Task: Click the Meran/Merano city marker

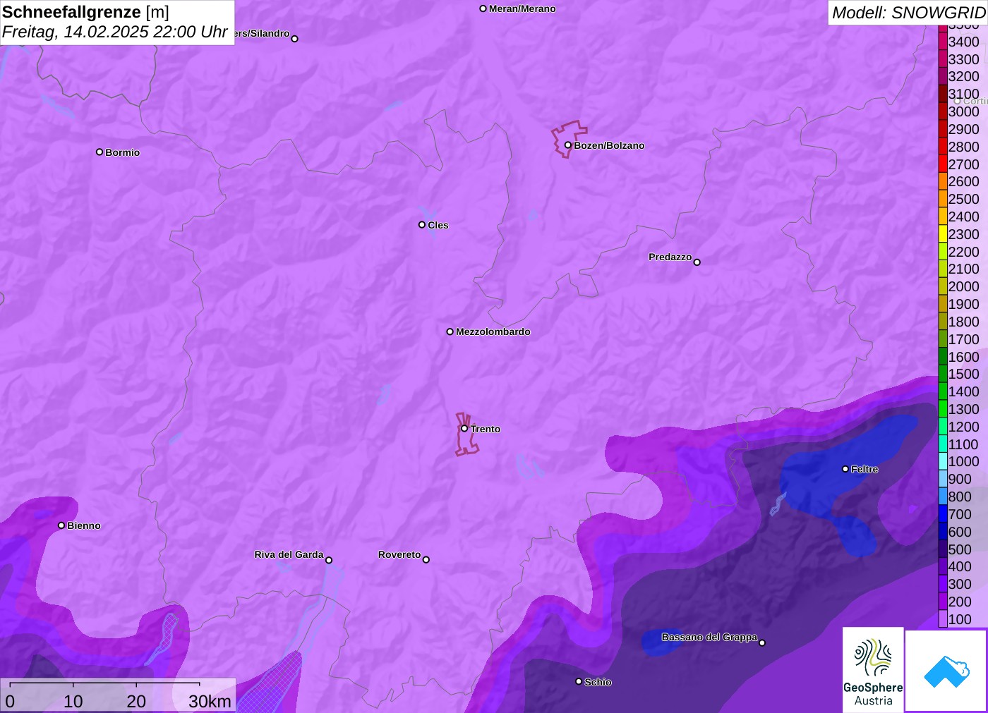Action: tap(483, 8)
